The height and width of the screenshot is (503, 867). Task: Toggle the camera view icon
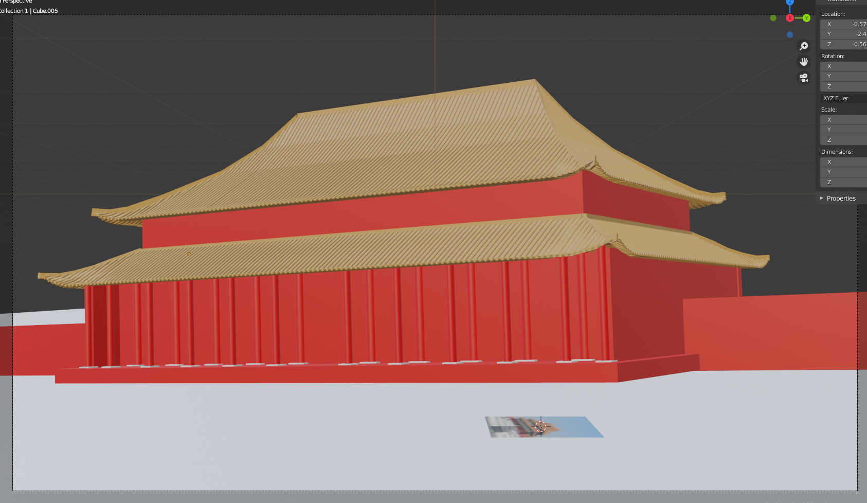pyautogui.click(x=804, y=78)
